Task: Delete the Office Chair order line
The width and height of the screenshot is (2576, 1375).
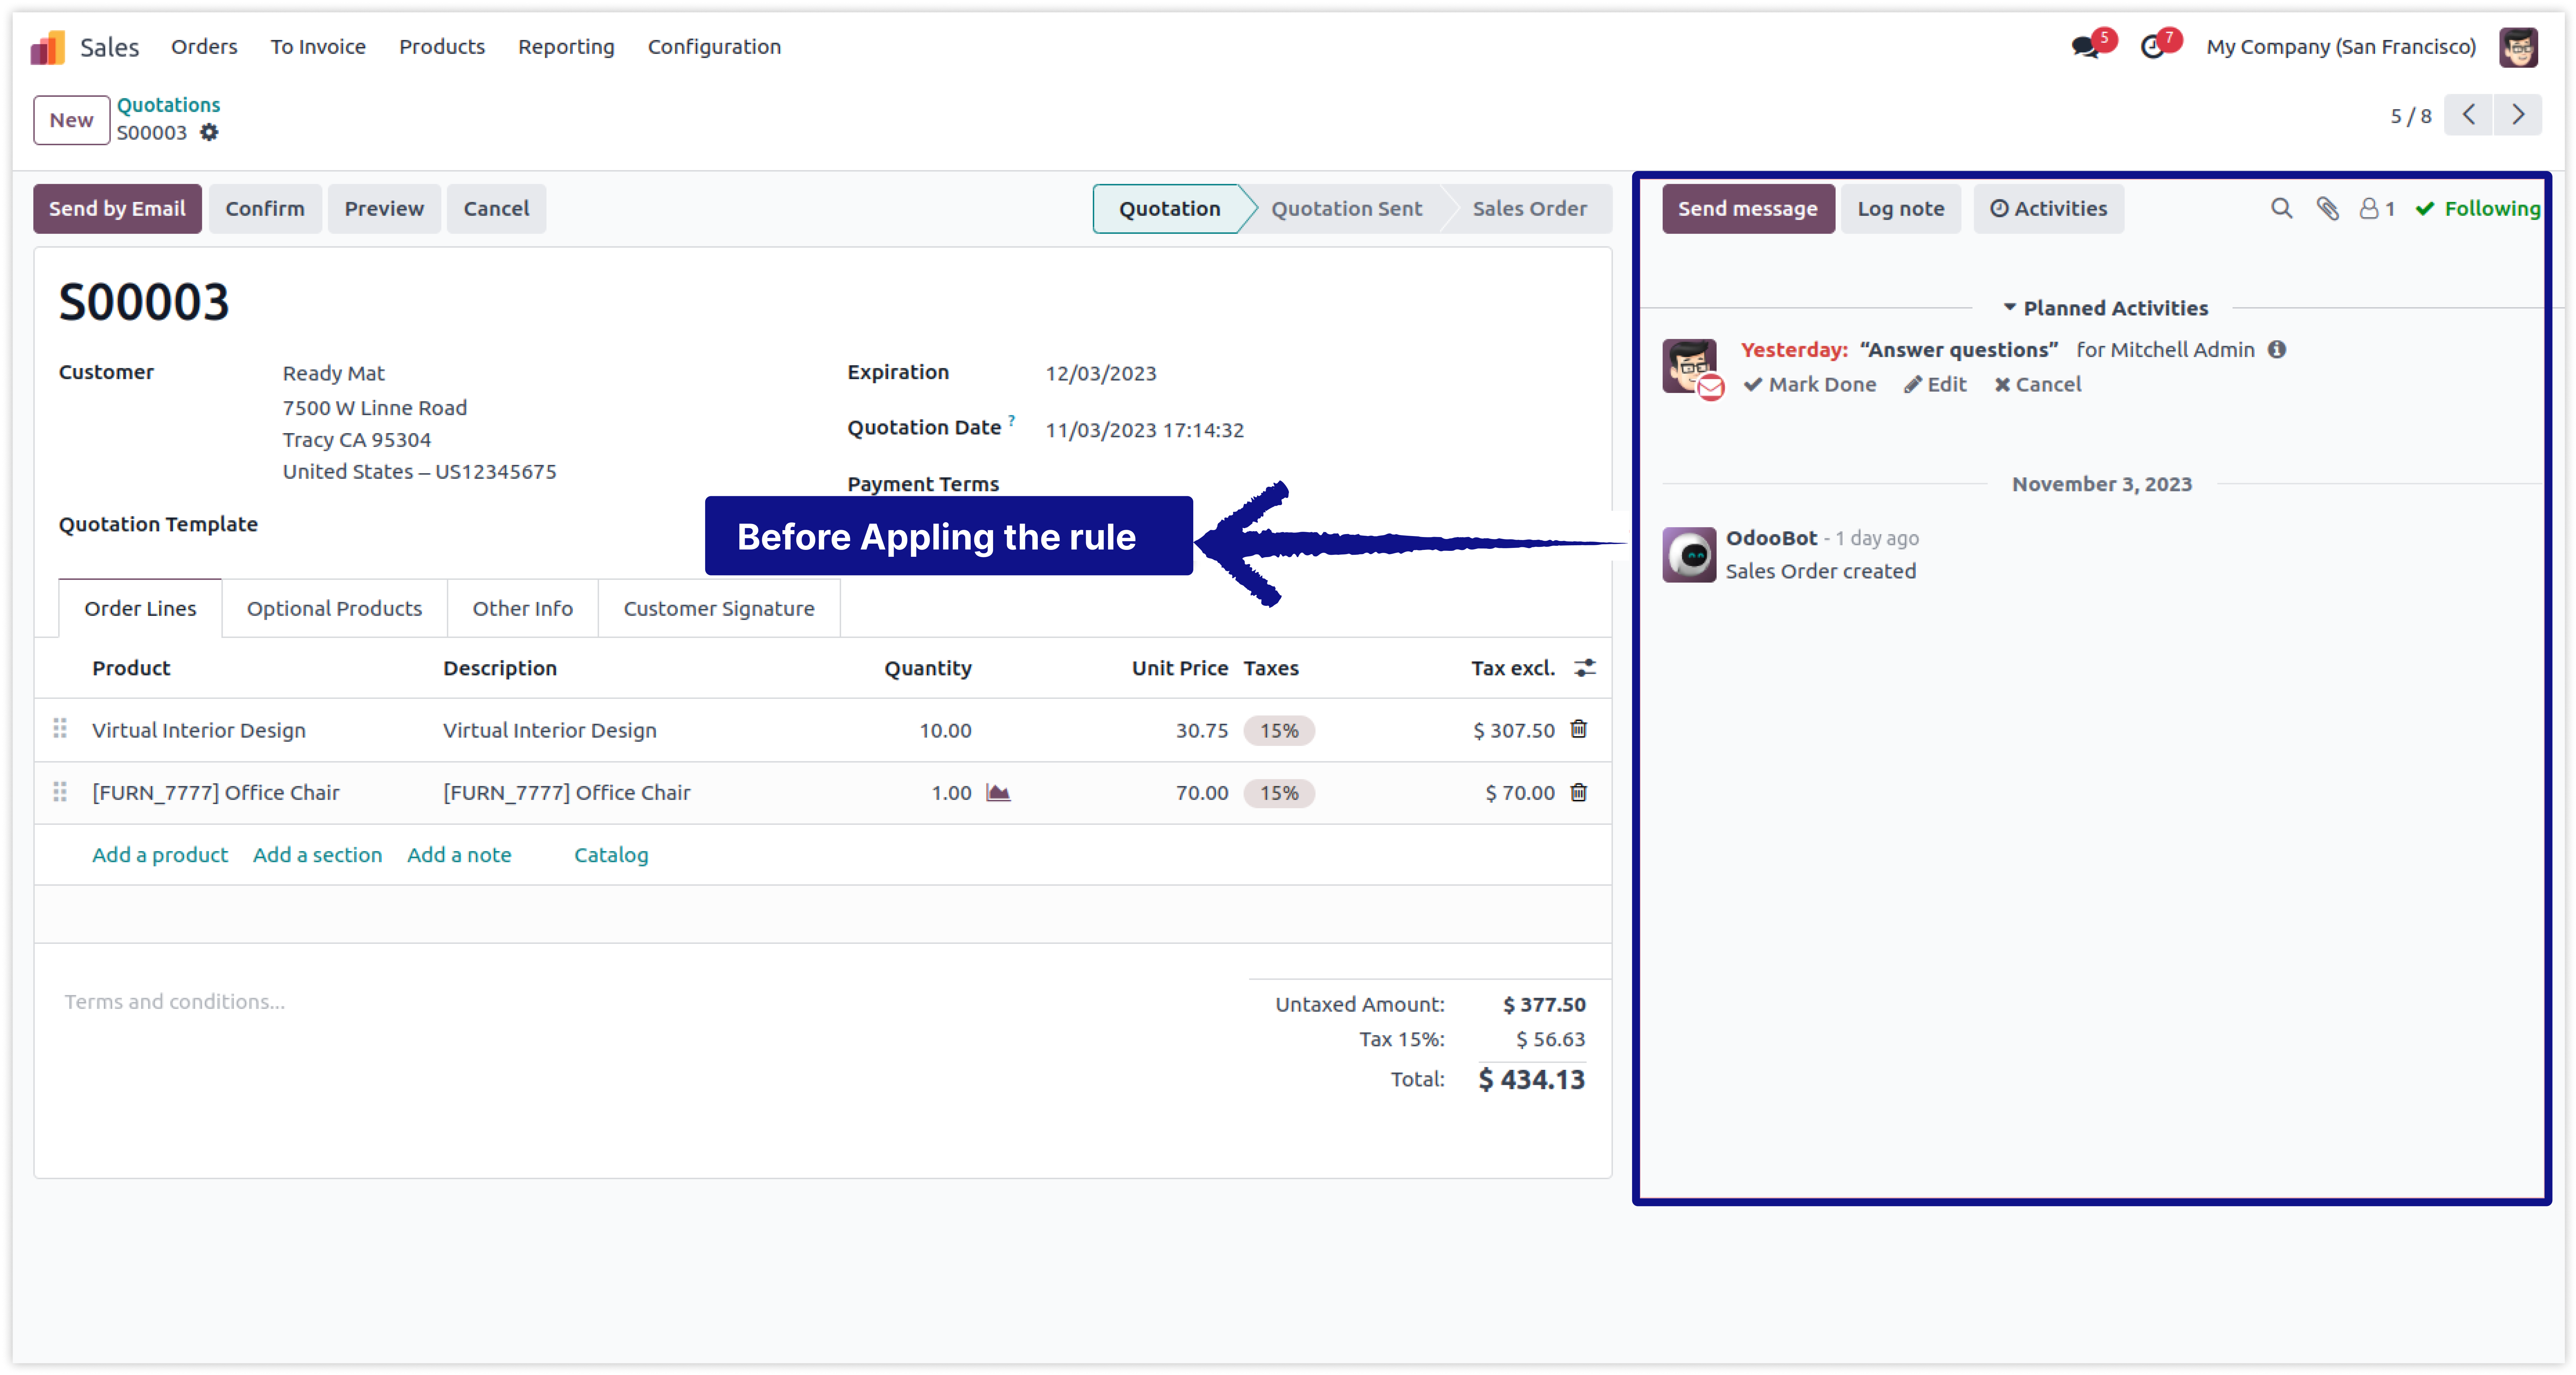Action: [x=1579, y=792]
